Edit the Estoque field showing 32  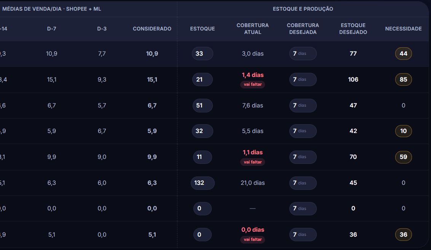tap(202, 131)
